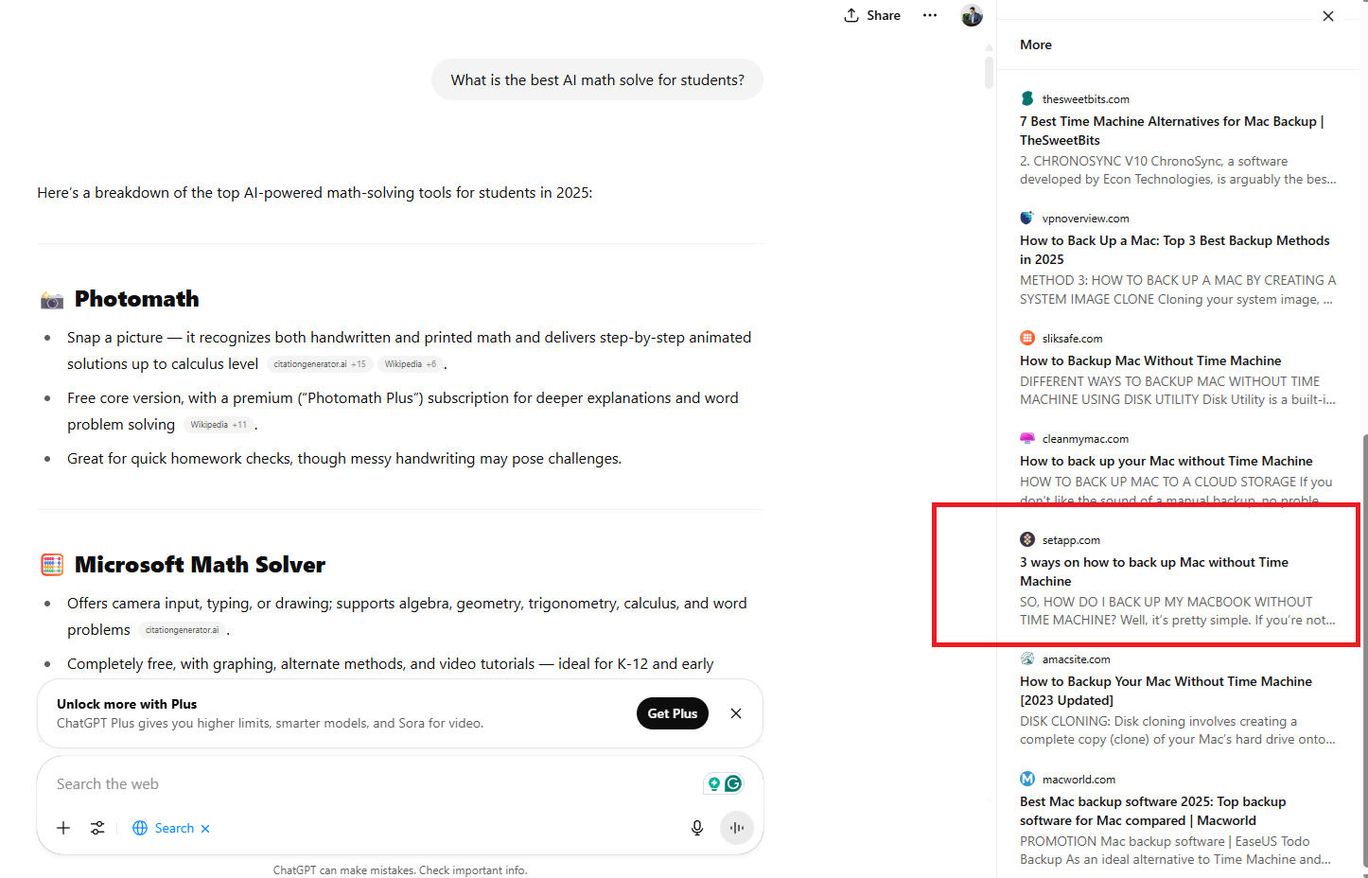The image size is (1368, 878).
Task: Click the green lightbulb extension icon
Action: point(714,783)
